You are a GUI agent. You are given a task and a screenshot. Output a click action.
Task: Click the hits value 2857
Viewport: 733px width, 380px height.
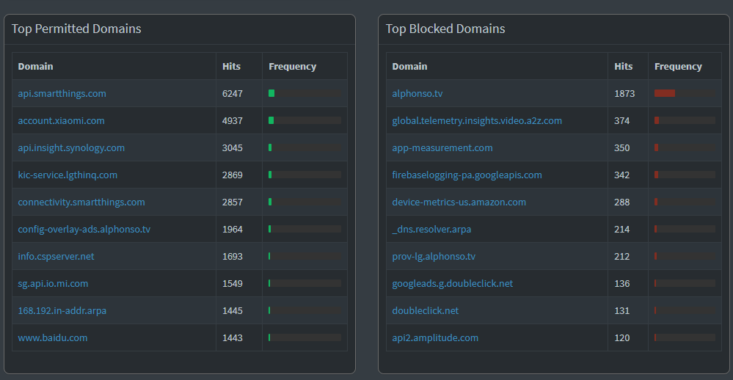233,202
